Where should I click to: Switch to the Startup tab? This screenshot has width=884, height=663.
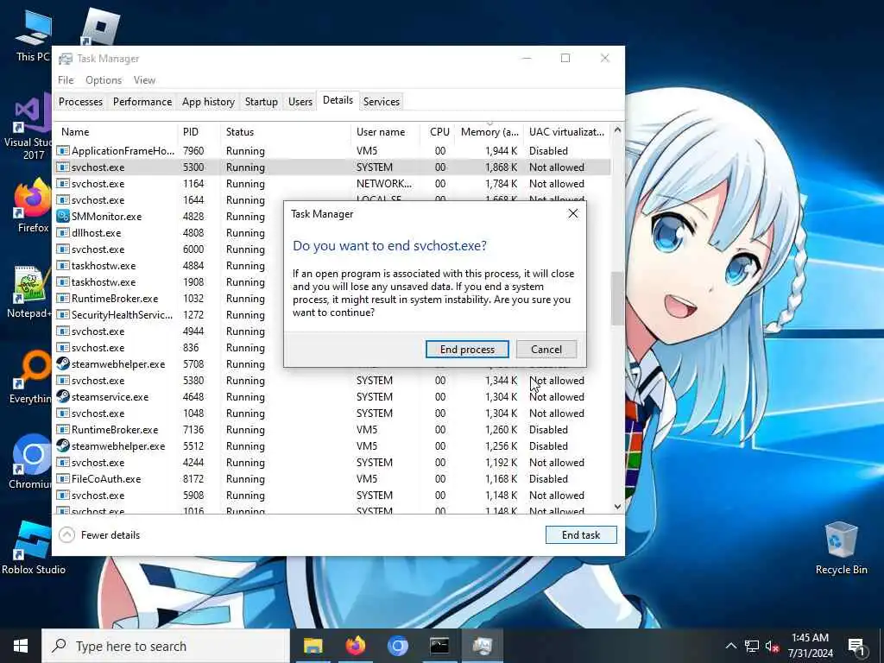(261, 102)
